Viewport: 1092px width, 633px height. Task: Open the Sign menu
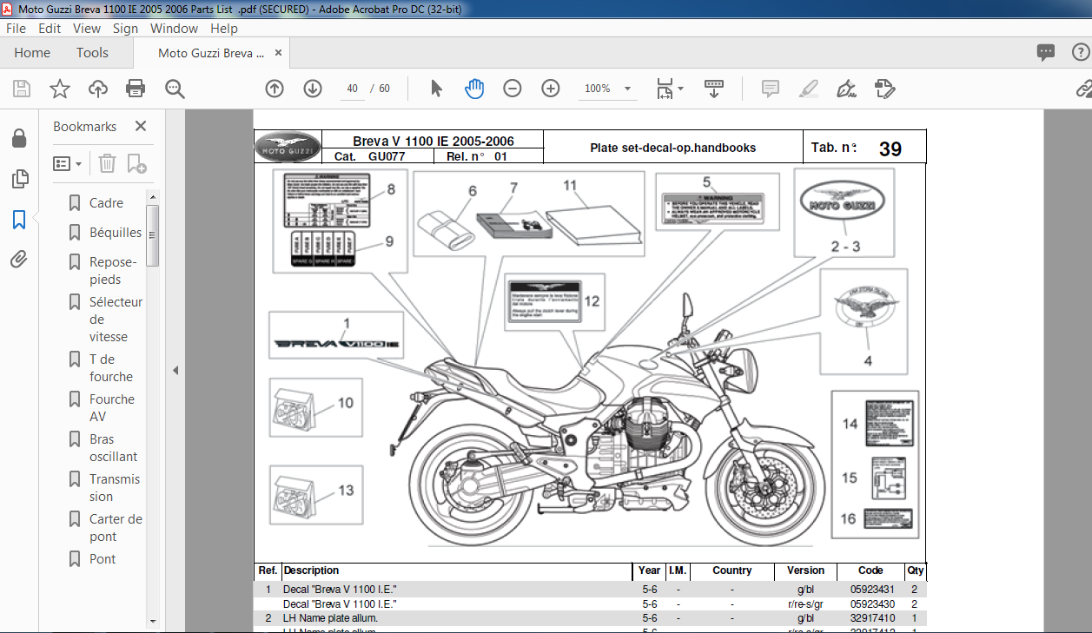pos(125,28)
